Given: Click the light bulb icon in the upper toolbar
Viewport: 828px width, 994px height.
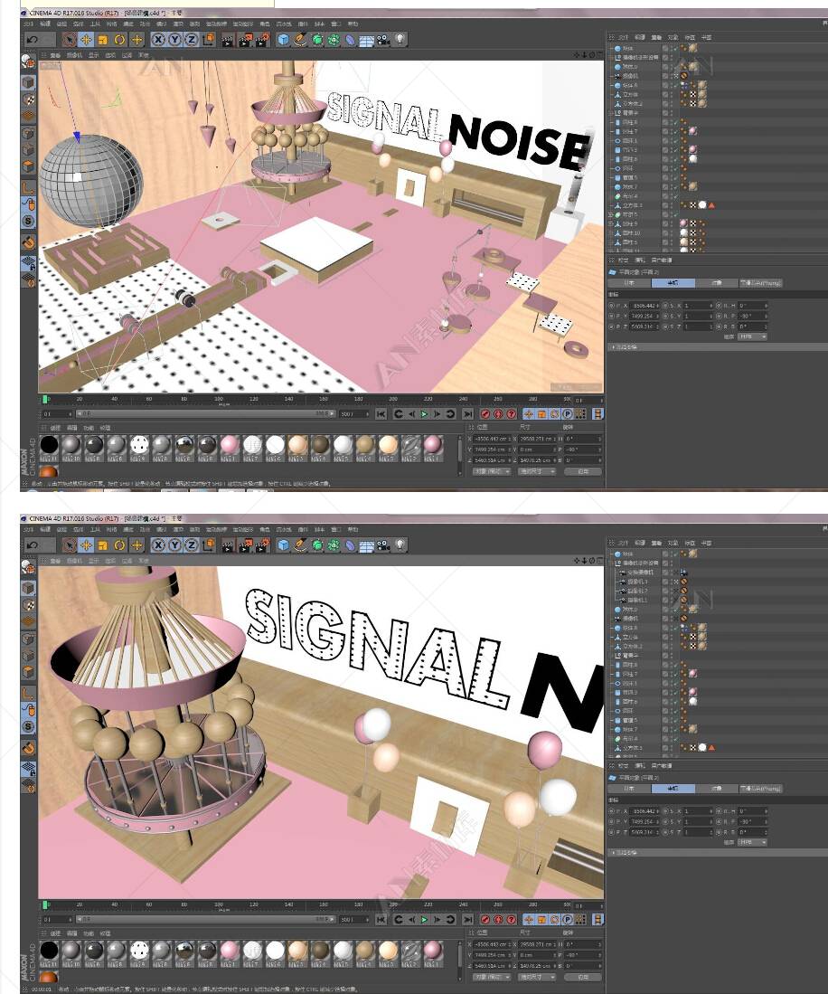Looking at the screenshot, I should (x=400, y=39).
